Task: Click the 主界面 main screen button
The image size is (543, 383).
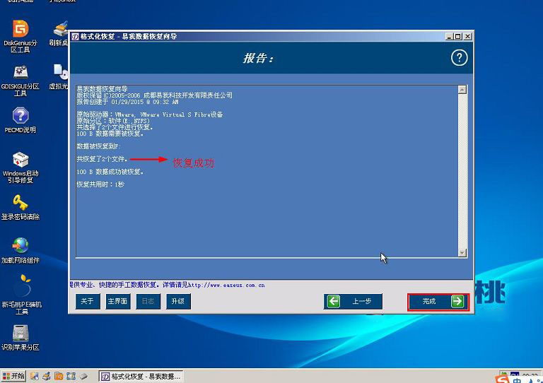Action: [118, 301]
